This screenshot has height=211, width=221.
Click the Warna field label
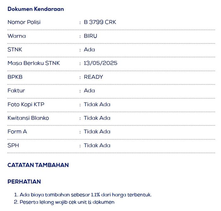click(x=17, y=36)
